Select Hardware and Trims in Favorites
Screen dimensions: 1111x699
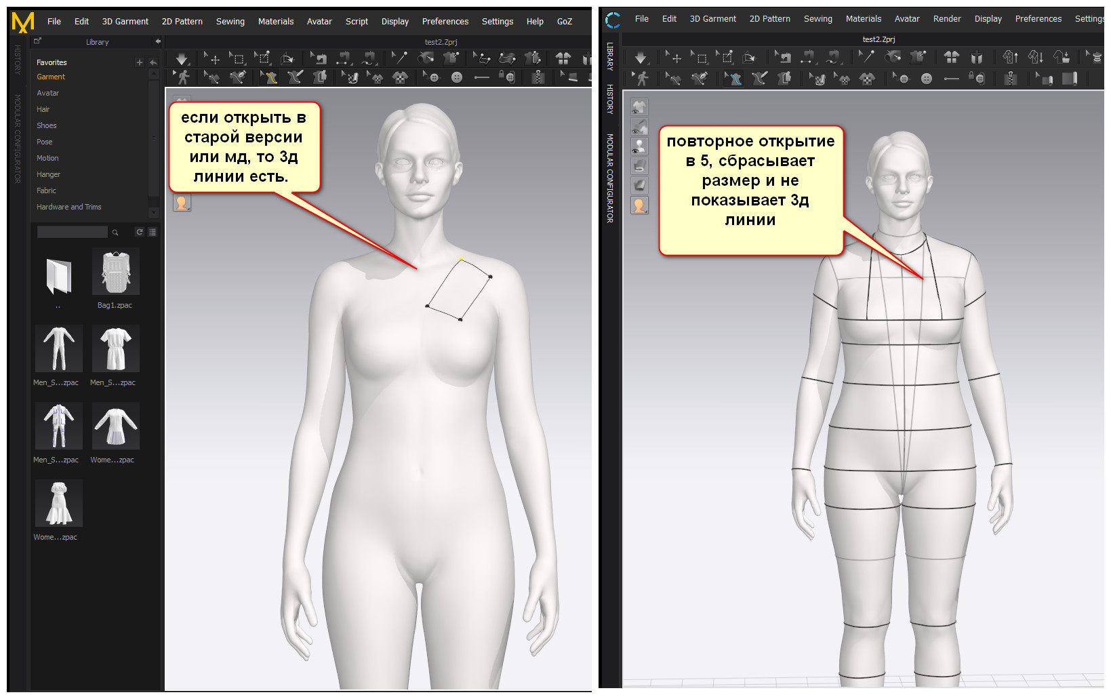pyautogui.click(x=69, y=207)
